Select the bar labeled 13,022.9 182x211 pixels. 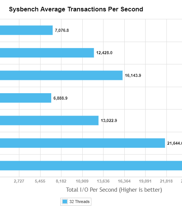[x=49, y=120]
